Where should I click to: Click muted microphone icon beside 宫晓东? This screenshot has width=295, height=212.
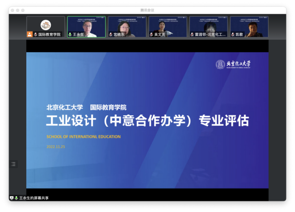(111, 34)
